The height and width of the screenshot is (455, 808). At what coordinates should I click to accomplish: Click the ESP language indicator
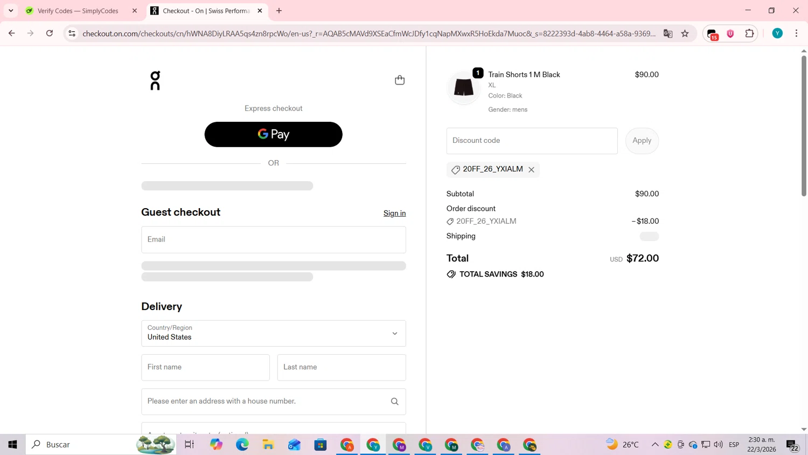tap(734, 445)
